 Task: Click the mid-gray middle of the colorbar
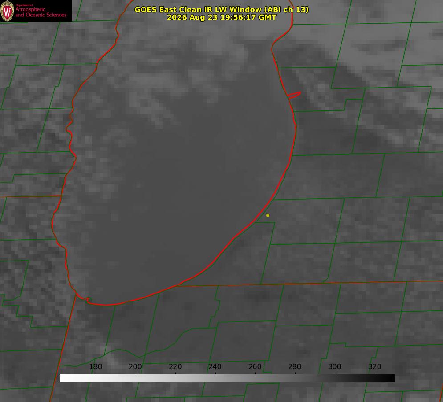227,378
